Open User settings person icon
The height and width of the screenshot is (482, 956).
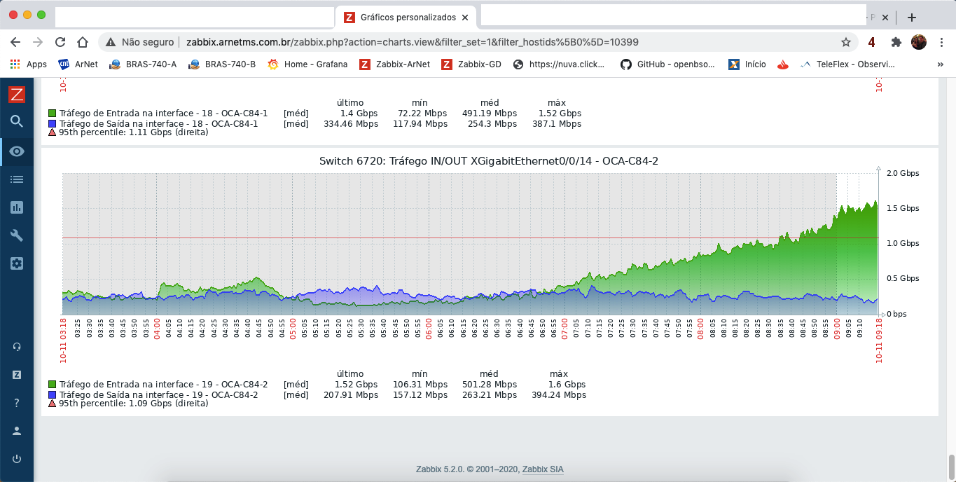(x=17, y=431)
